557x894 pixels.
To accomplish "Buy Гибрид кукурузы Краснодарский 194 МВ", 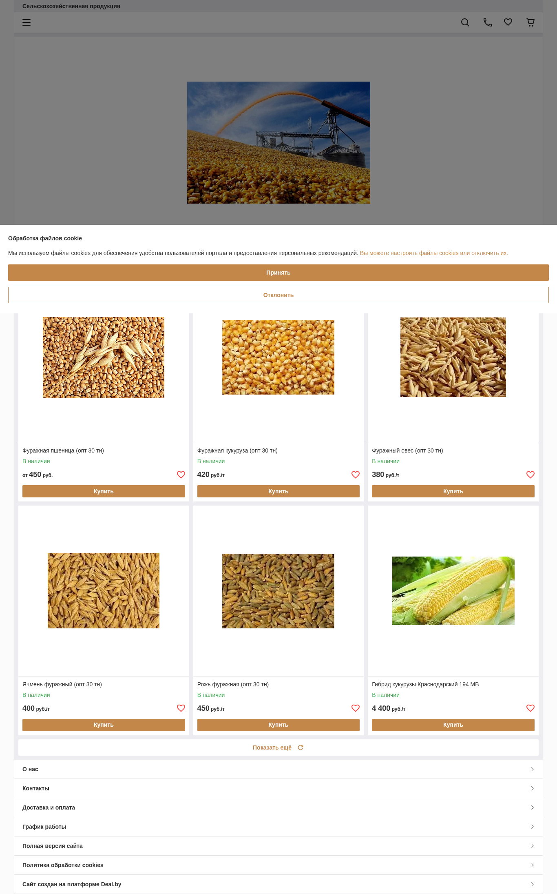I will 453,725.
